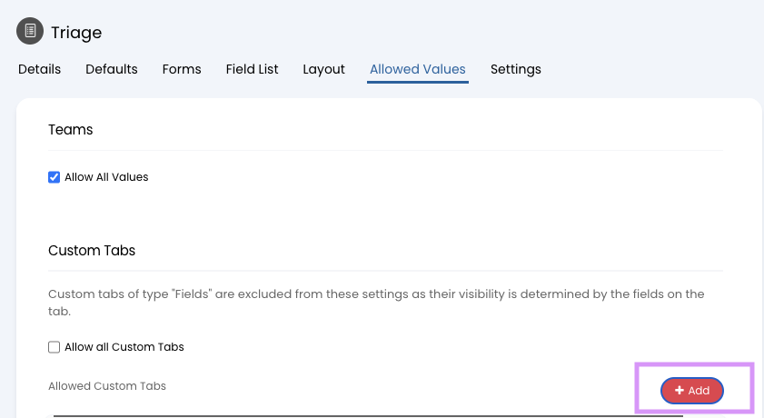Click the Custom Tabs section heading
764x418 pixels.
click(92, 250)
